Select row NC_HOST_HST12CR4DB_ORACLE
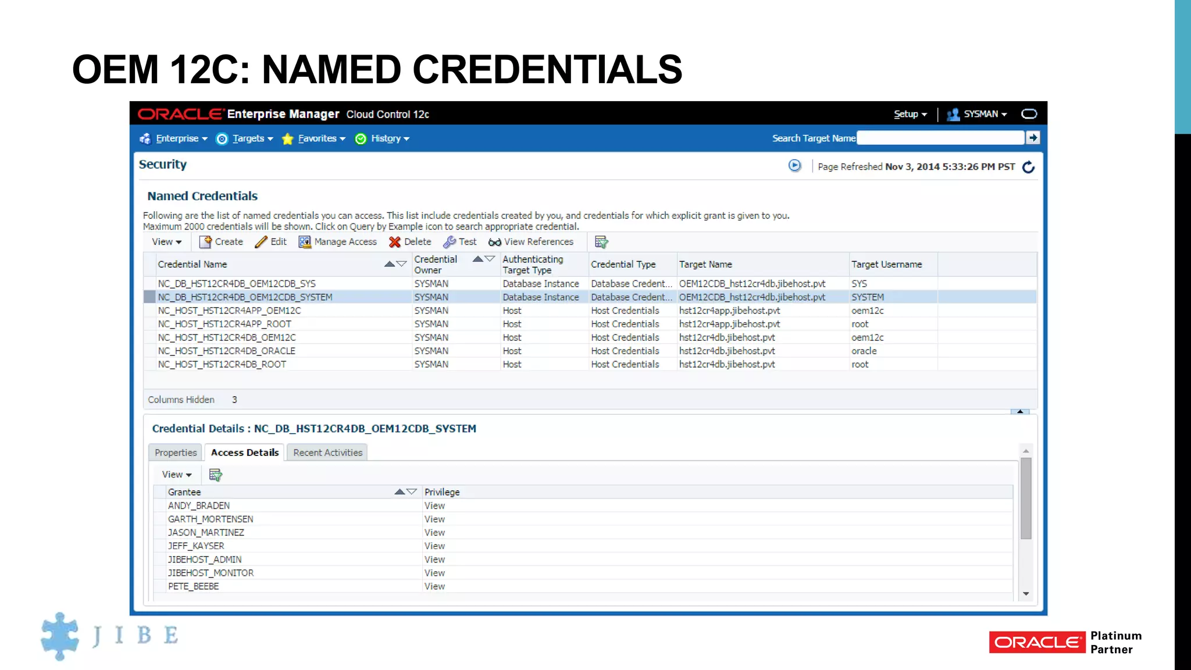 point(590,351)
